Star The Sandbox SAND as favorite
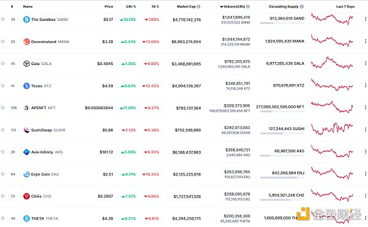This screenshot has height=227, width=368. point(3,19)
